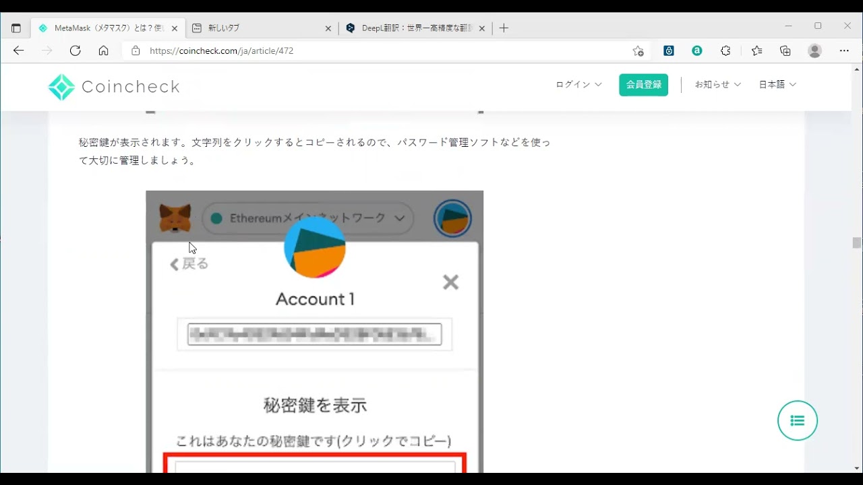
Task: Open the favorites list icon
Action: [x=756, y=51]
